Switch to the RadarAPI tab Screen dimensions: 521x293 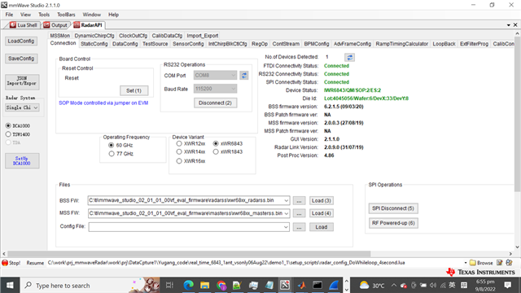click(89, 25)
